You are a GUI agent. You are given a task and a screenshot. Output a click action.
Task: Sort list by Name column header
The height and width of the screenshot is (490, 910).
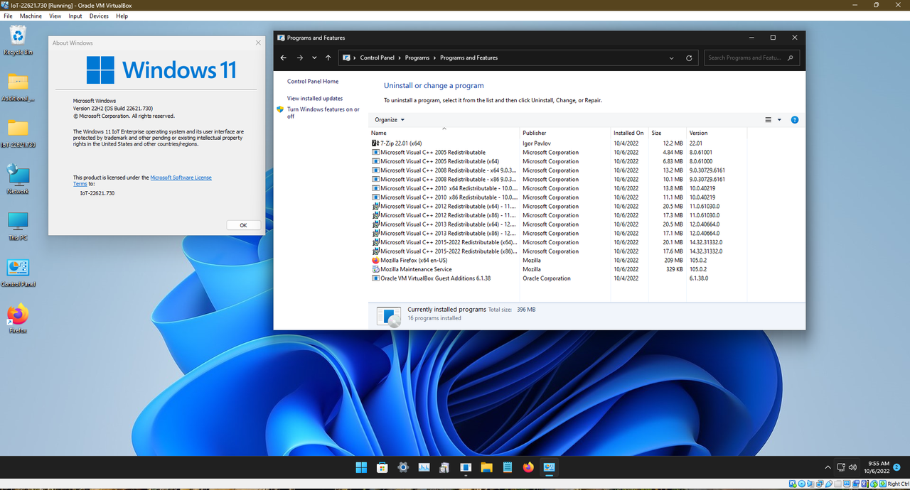(444, 133)
